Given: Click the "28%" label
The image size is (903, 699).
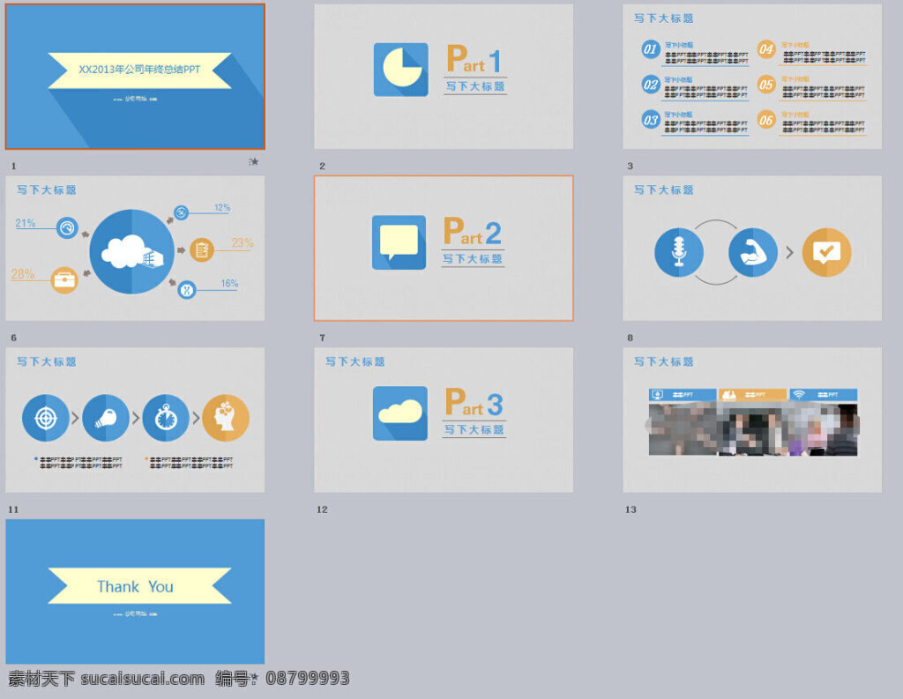Looking at the screenshot, I should 22,273.
